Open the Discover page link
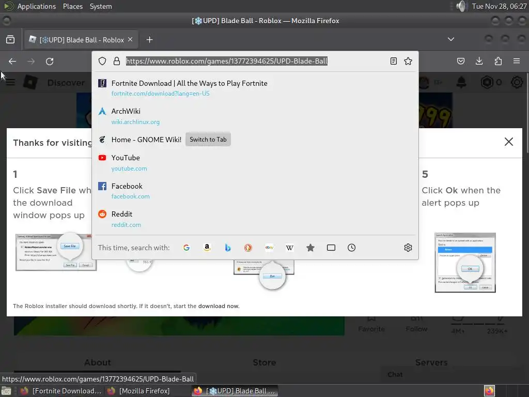Screen dimensions: 529x397 coord(66,83)
